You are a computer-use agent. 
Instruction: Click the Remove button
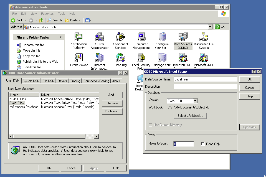112,103
